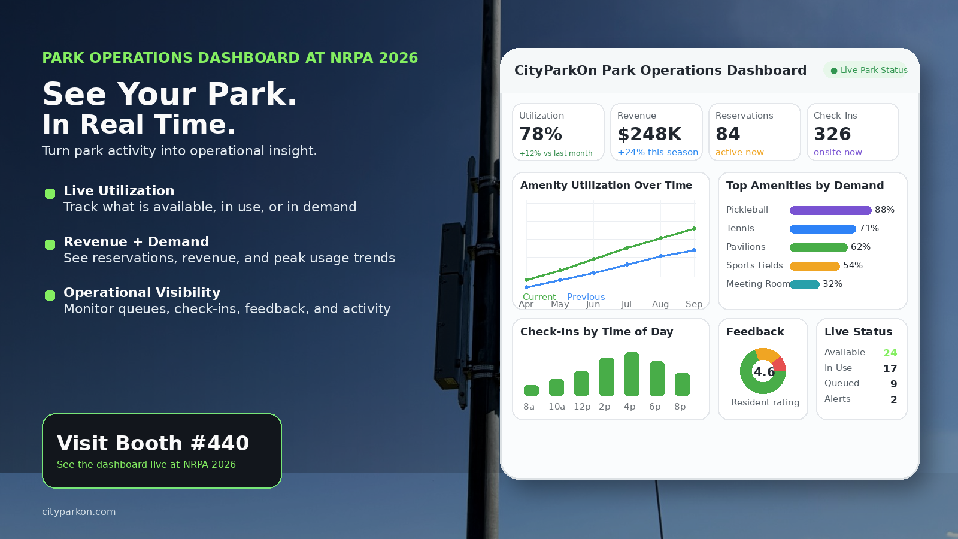958x539 pixels.
Task: Click the Alerts 2 status row
Action: click(860, 399)
